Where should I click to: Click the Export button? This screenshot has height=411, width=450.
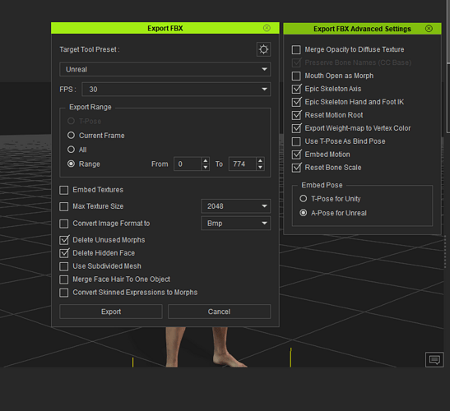click(x=111, y=312)
